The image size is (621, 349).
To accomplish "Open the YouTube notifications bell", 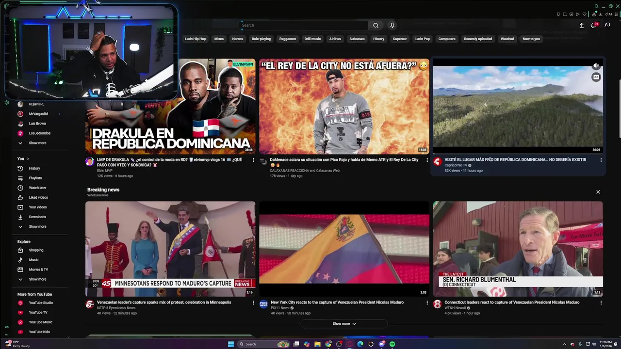I will [x=593, y=25].
